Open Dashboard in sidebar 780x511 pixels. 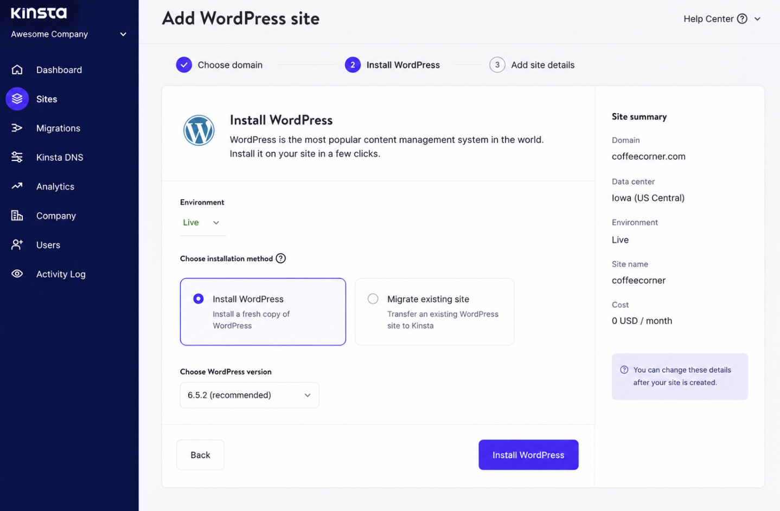pyautogui.click(x=59, y=70)
